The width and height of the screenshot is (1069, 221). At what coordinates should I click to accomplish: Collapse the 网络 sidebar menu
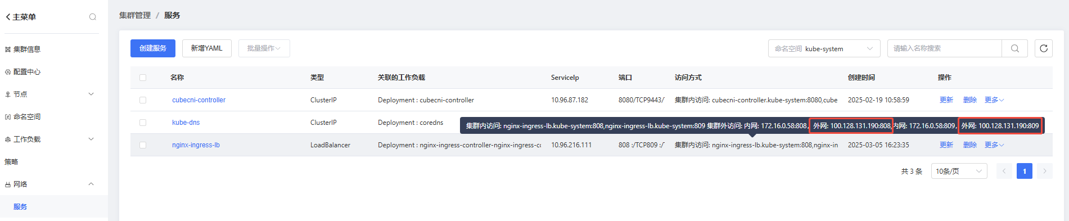click(49, 184)
